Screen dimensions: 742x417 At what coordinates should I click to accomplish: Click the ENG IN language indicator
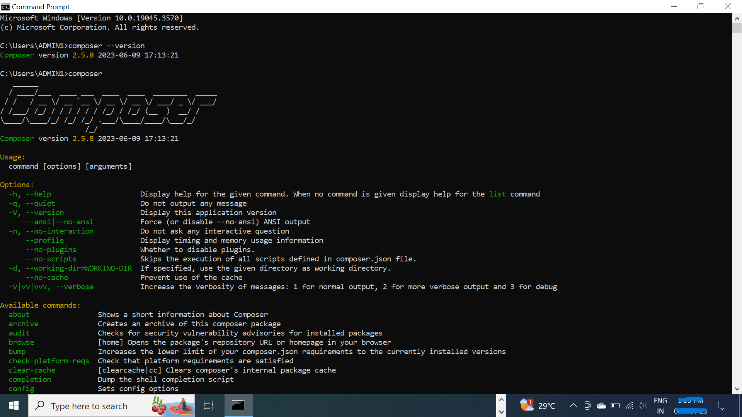click(x=660, y=405)
